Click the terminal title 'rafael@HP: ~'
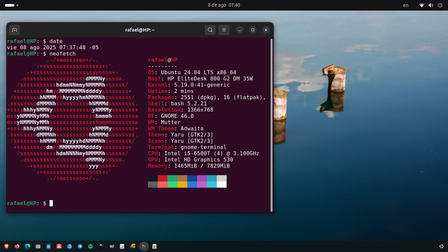448x252 pixels. pos(140,30)
